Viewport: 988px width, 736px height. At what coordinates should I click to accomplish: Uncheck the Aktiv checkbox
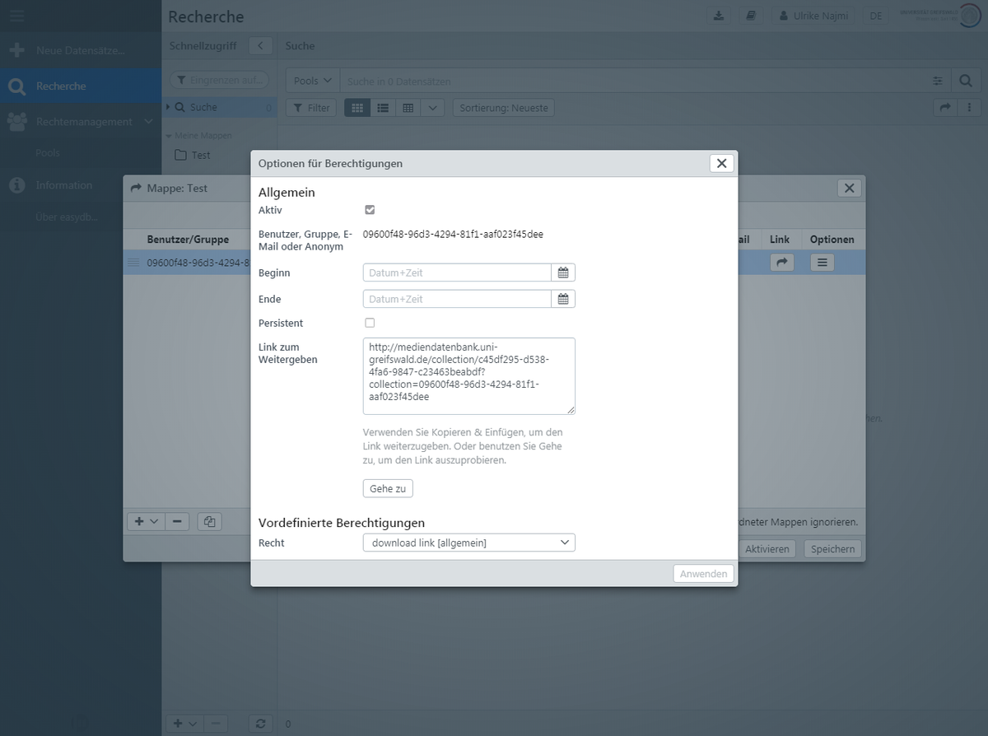370,210
